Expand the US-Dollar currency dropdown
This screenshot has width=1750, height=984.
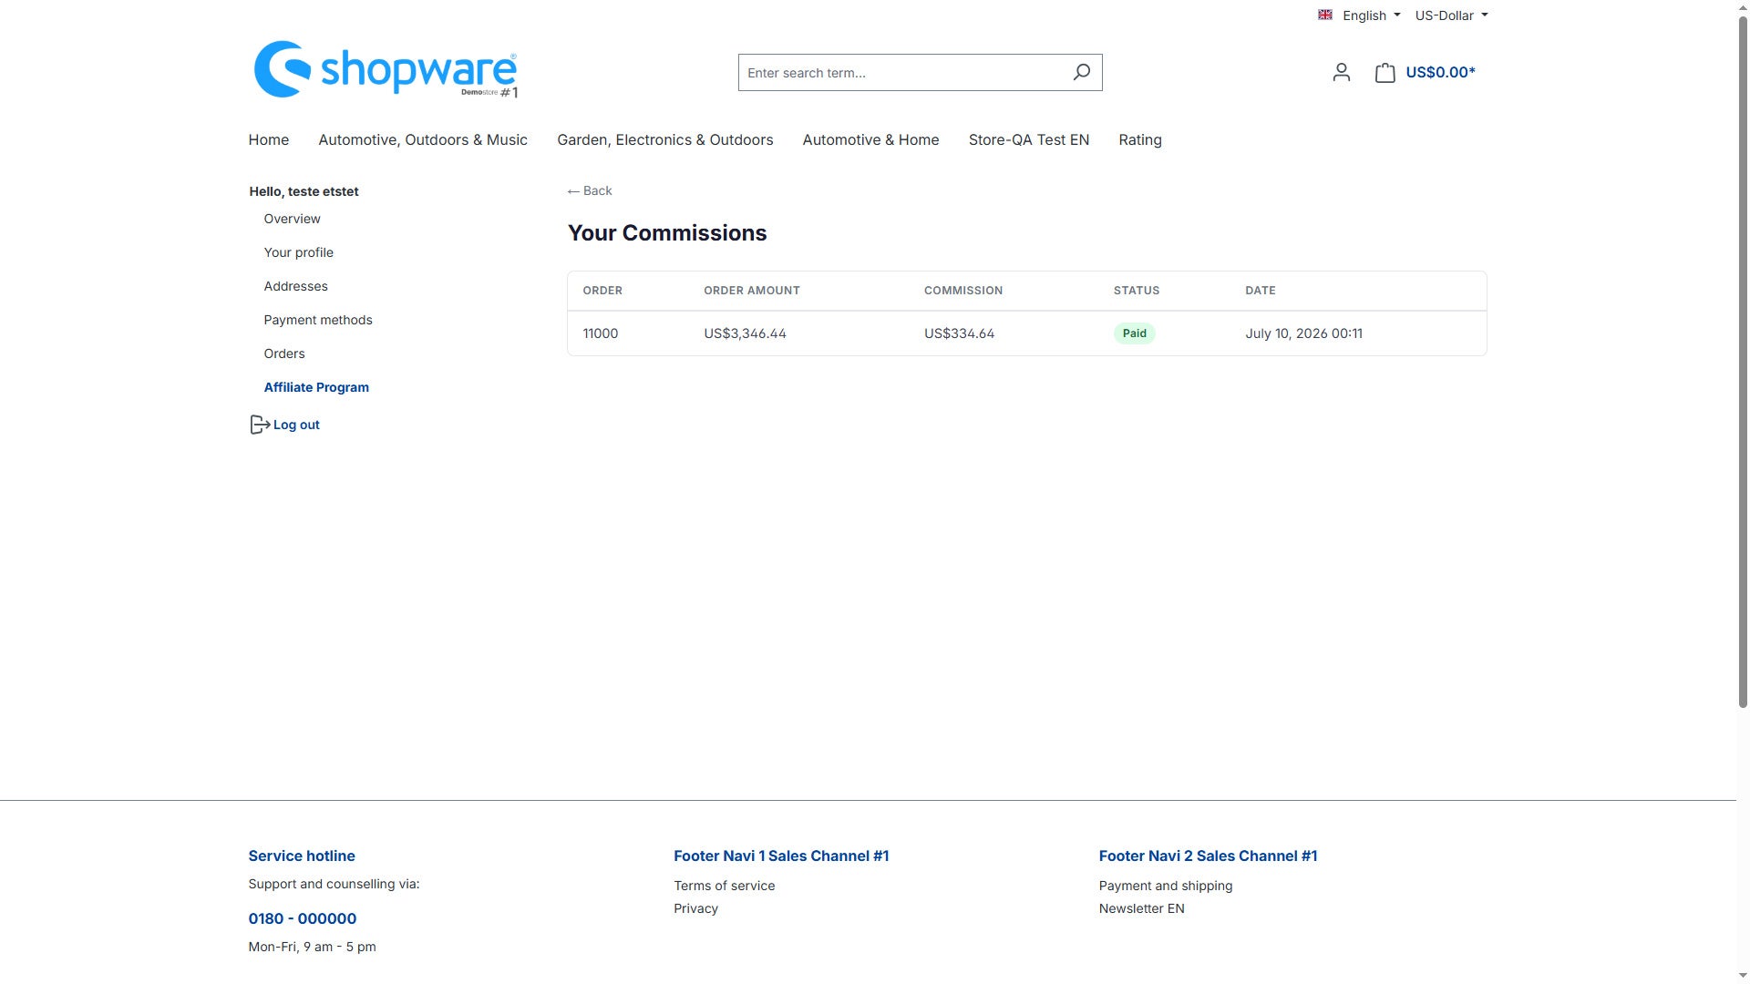tap(1451, 15)
